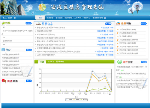
Task: Select the 首页 navigation tab
Action: click(x=40, y=18)
